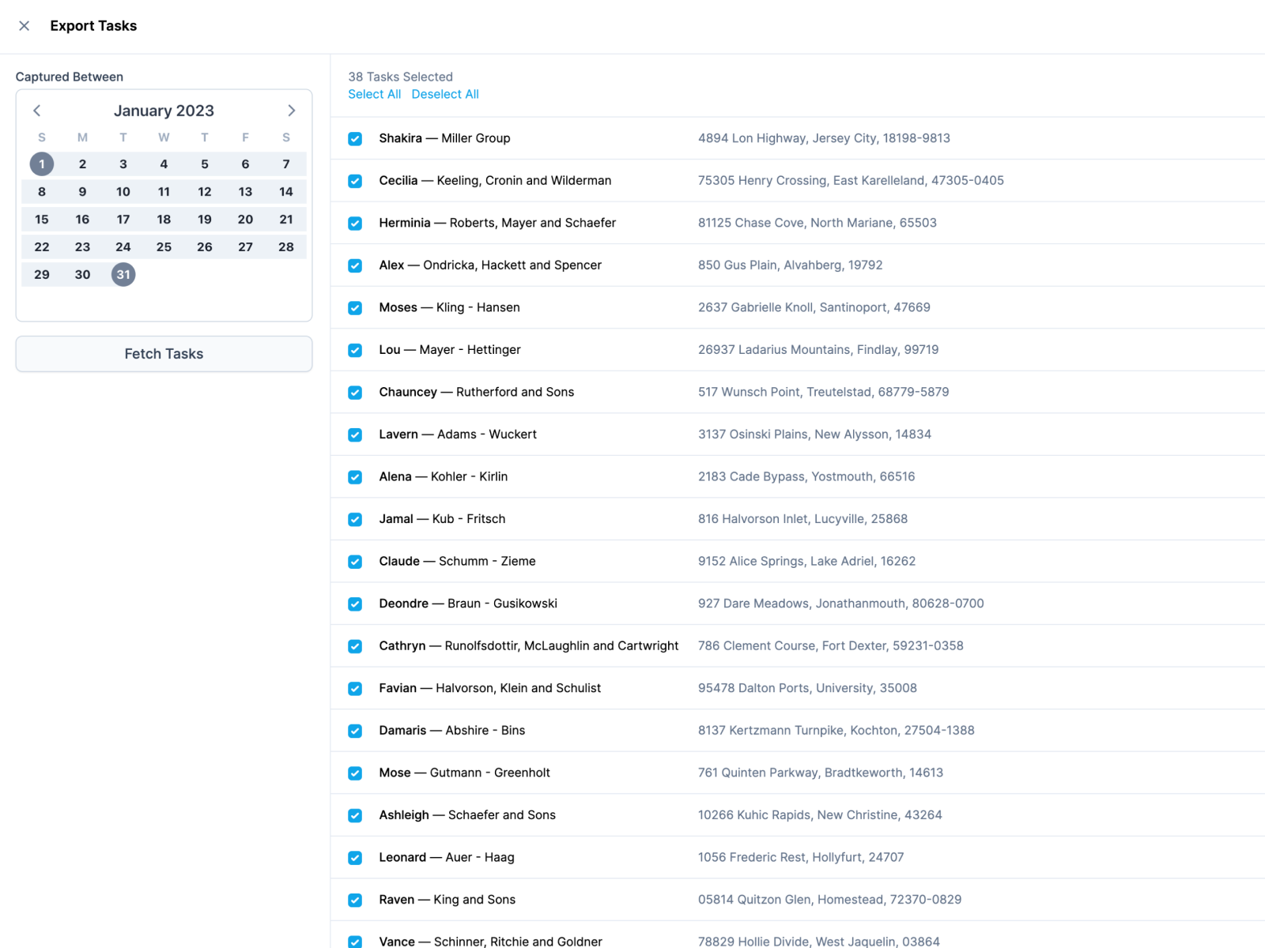Close the Export Tasks dialog

(x=25, y=26)
